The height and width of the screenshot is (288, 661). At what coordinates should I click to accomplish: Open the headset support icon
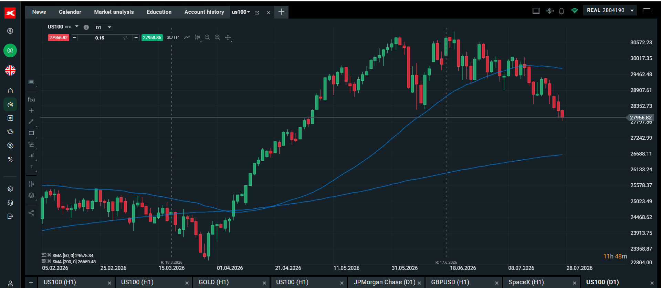pyautogui.click(x=10, y=203)
